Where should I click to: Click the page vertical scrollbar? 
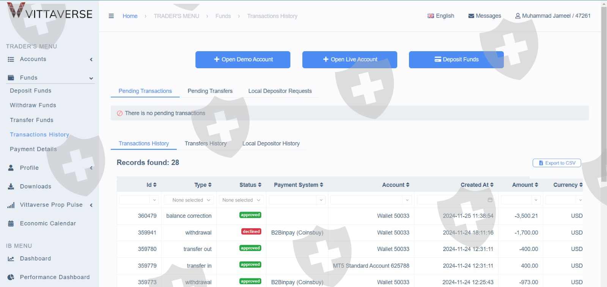(604, 91)
